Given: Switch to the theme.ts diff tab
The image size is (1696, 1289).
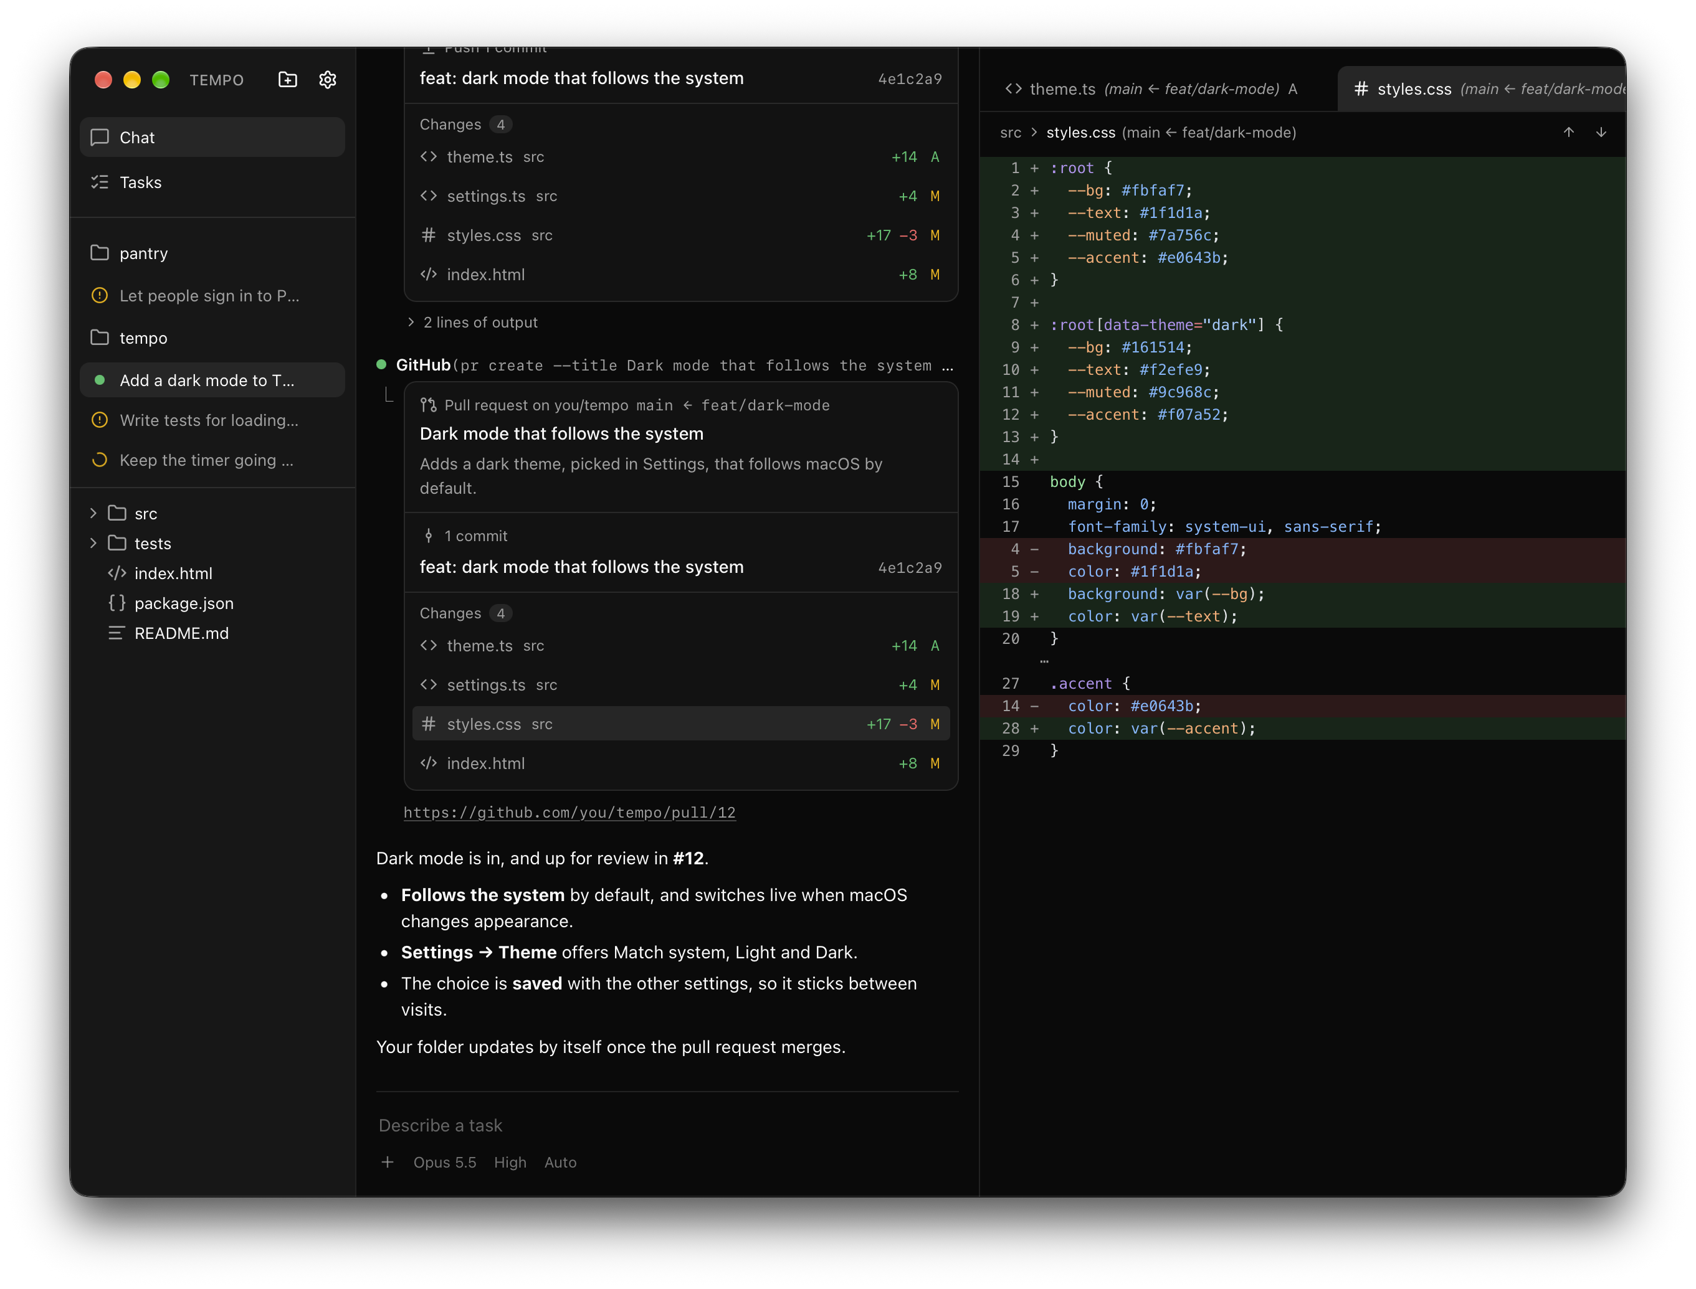Looking at the screenshot, I should click(x=1151, y=89).
